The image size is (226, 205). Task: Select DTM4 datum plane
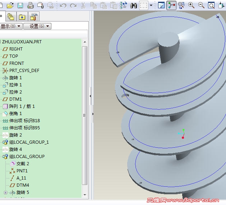[x=23, y=185]
